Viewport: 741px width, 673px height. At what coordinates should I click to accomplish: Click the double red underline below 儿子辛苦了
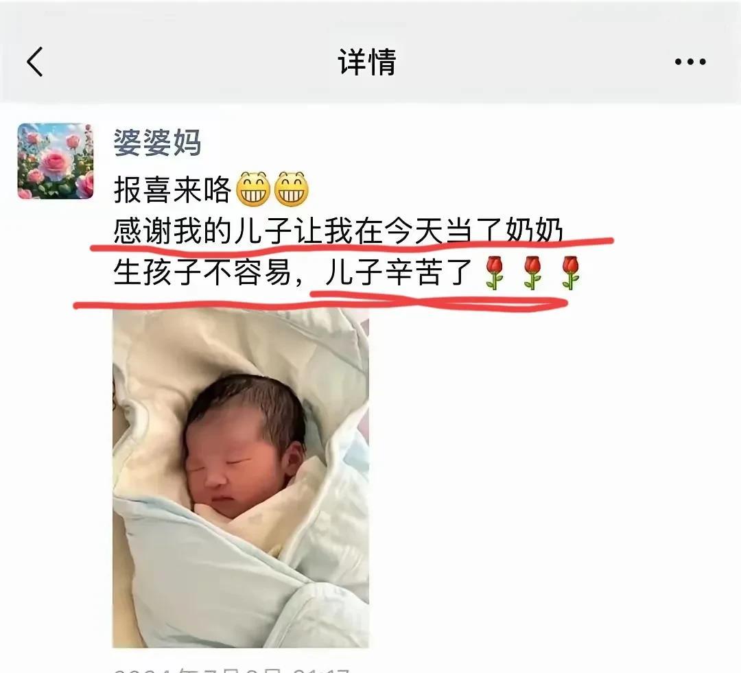pos(438,302)
